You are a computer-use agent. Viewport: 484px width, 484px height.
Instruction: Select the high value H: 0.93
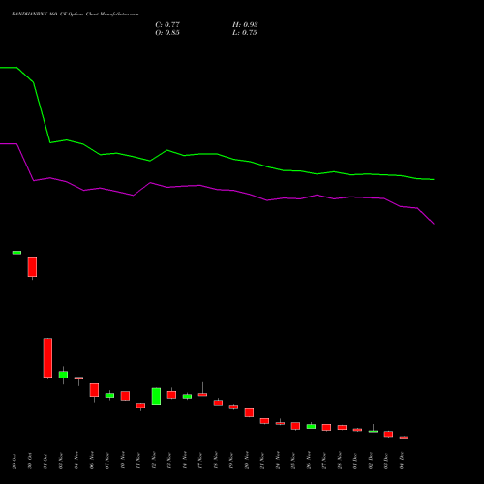coord(245,25)
